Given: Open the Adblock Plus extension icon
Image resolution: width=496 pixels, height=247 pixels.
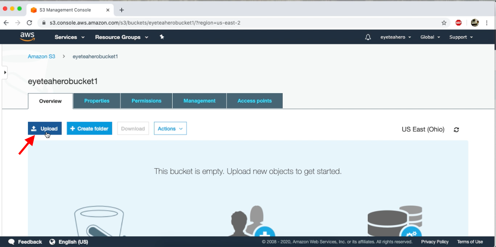Looking at the screenshot, I should pos(459,23).
